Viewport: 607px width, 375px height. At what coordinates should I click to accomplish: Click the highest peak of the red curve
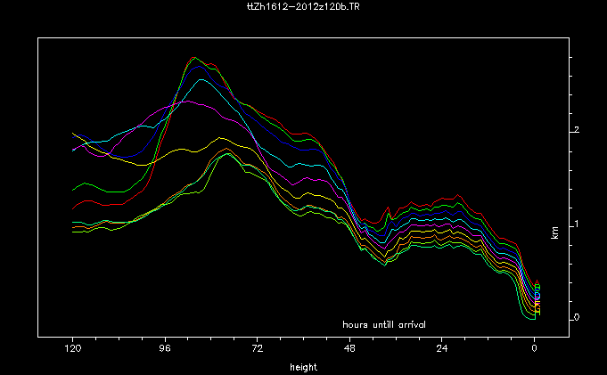(x=196, y=57)
